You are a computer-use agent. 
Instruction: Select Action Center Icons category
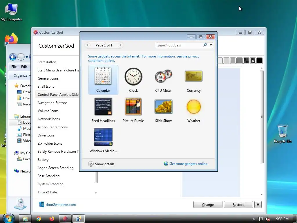pos(52,127)
